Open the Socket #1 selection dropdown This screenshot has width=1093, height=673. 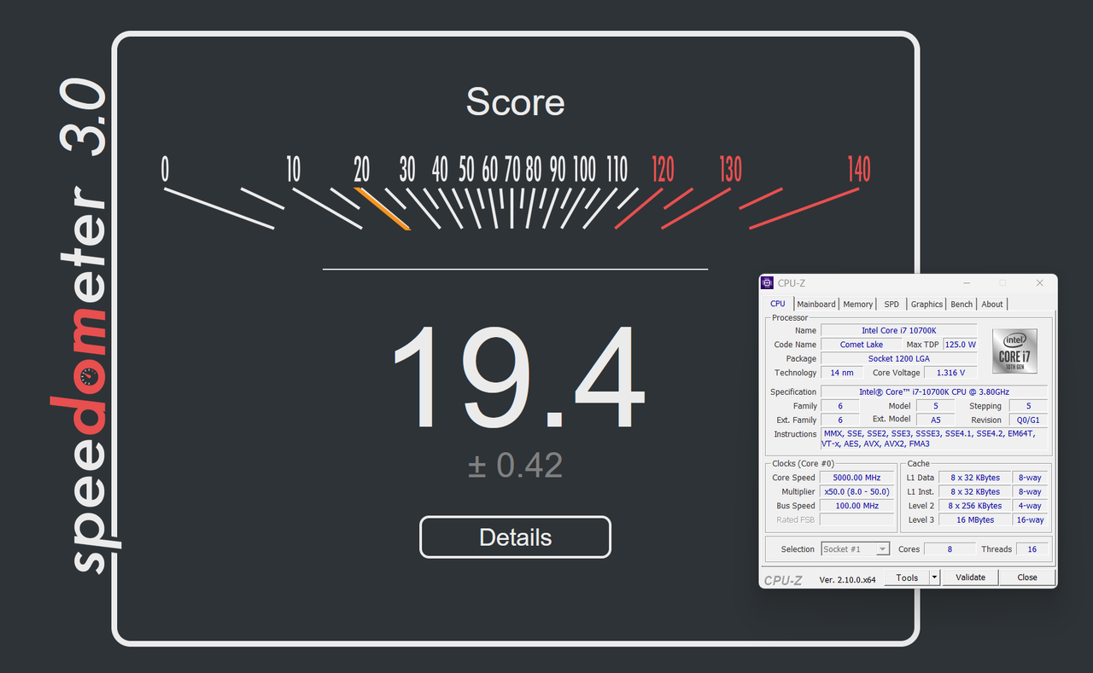pyautogui.click(x=856, y=549)
